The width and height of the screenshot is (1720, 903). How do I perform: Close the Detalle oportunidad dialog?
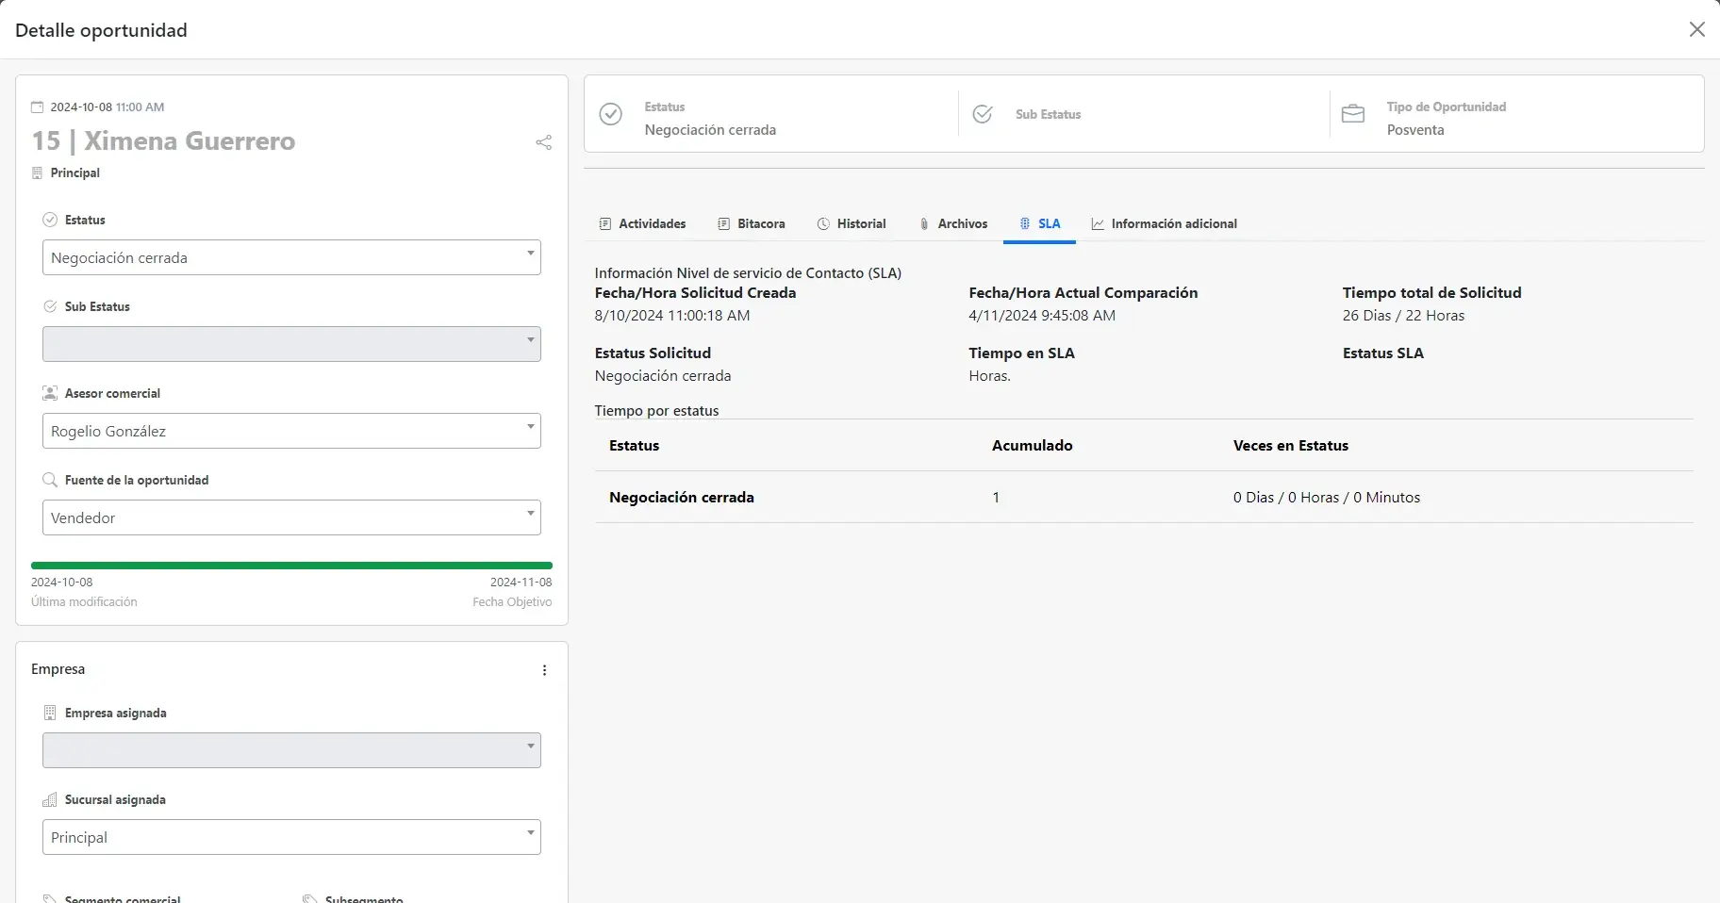[x=1697, y=29]
